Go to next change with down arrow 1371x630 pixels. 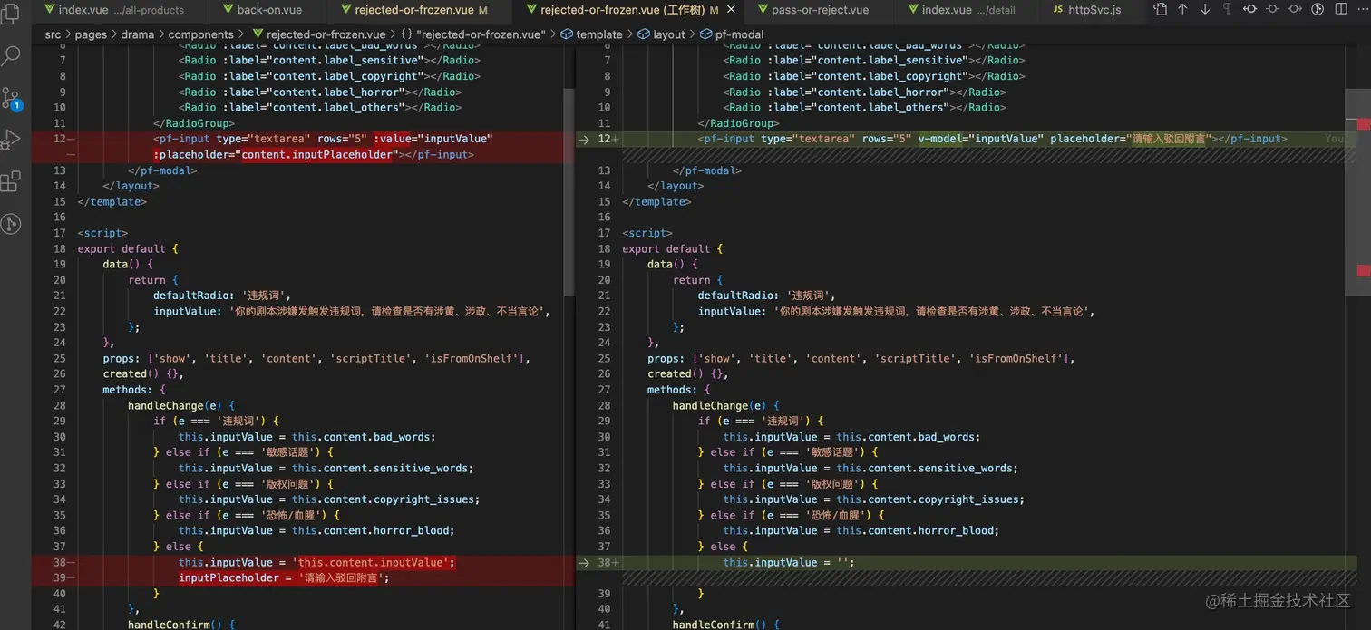point(1205,9)
